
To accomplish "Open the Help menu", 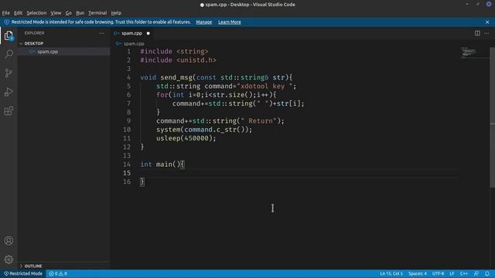I will (116, 13).
